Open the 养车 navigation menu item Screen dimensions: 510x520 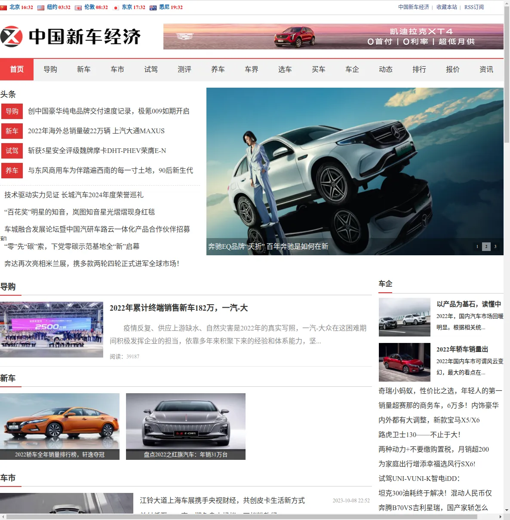pyautogui.click(x=218, y=69)
